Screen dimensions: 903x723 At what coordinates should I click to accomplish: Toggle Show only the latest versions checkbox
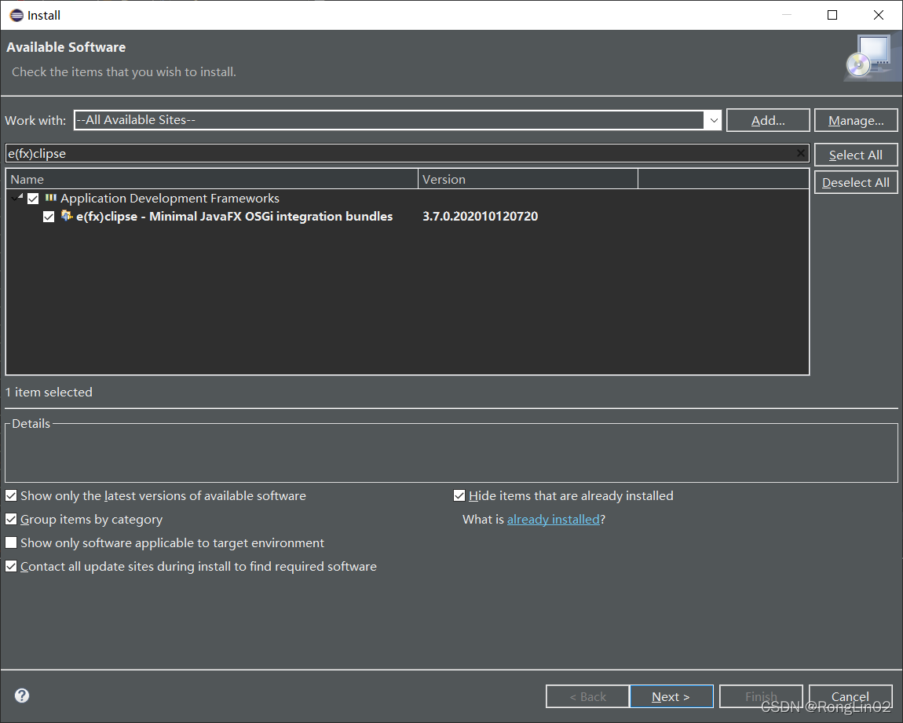[11, 495]
